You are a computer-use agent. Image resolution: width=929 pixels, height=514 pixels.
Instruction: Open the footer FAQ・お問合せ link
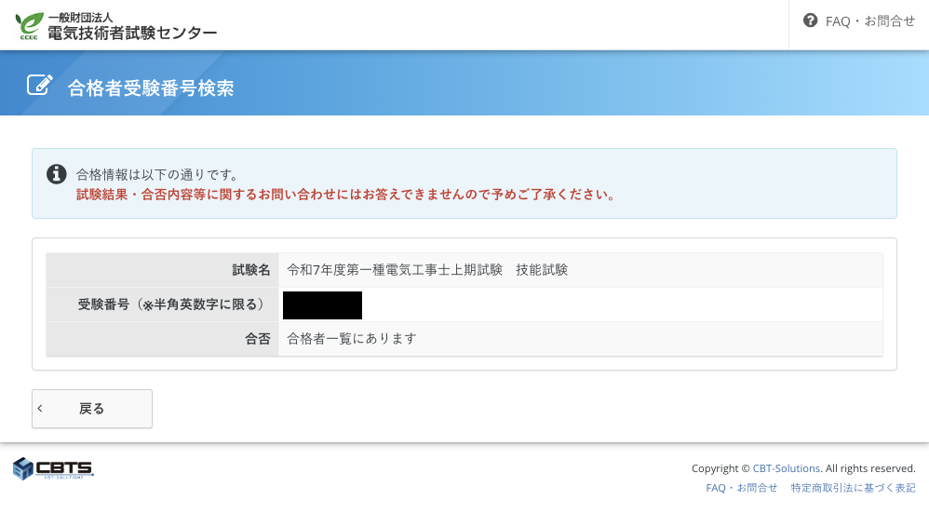[741, 487]
